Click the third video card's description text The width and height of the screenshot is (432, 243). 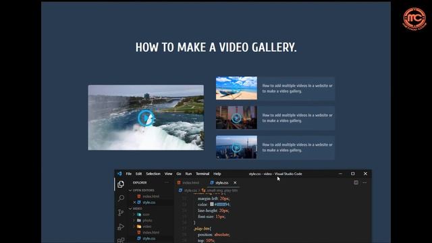[297, 147]
